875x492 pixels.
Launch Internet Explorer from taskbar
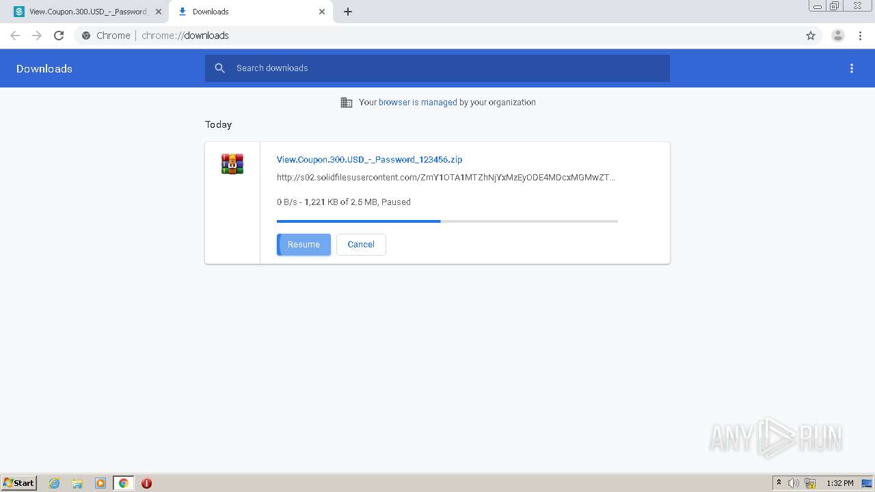[x=55, y=483]
